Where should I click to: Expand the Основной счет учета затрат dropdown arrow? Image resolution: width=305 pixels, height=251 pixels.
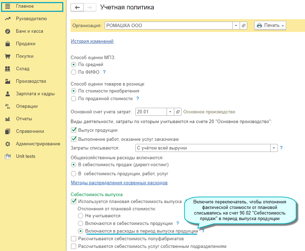[170, 112]
